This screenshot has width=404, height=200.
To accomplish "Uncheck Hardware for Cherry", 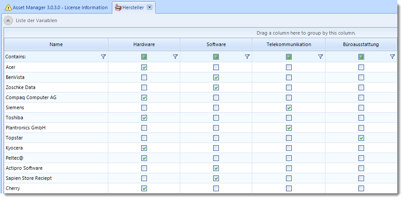I will pyautogui.click(x=144, y=188).
